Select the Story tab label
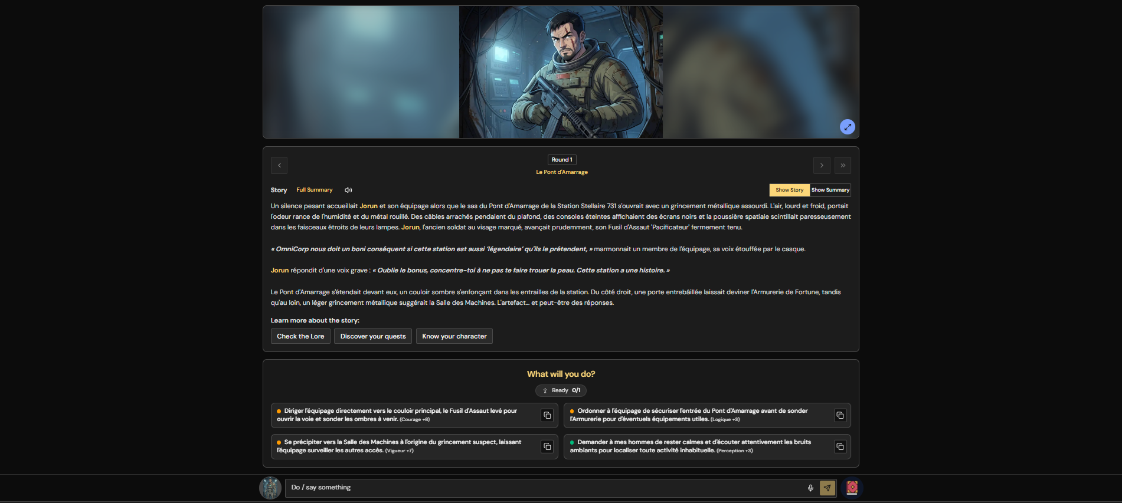Screen dimensions: 1122x503 point(279,190)
